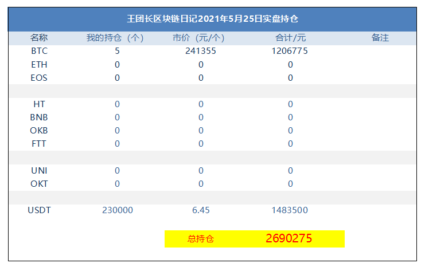Click BTC holding value 5
The width and height of the screenshot is (425, 267).
click(x=117, y=51)
